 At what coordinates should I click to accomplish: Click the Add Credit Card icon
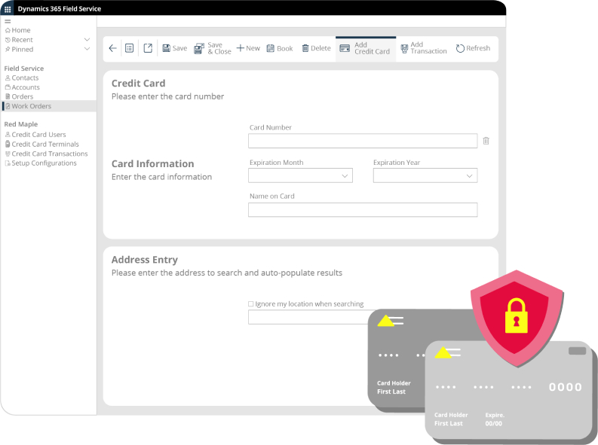tap(345, 48)
